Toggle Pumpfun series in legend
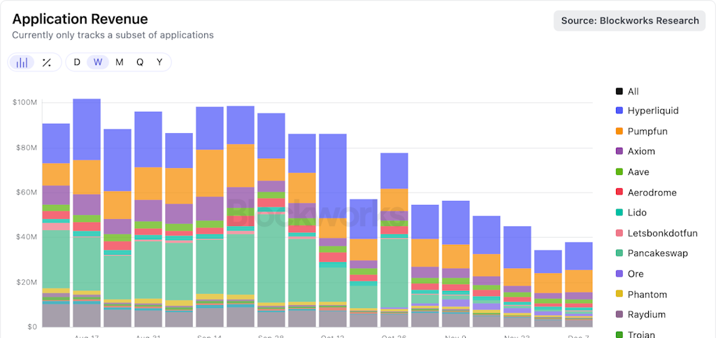This screenshot has height=338, width=716. tap(642, 131)
